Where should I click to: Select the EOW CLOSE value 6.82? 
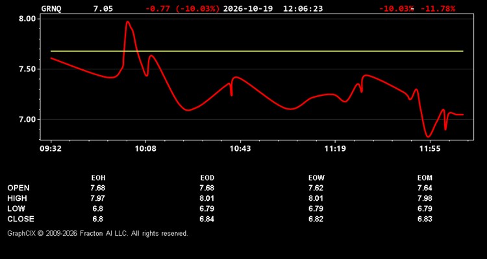[316, 219]
